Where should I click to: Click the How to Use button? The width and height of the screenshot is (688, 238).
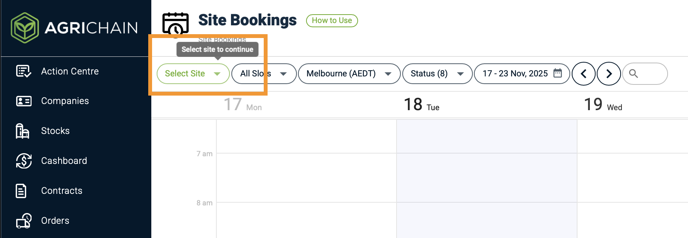point(332,21)
